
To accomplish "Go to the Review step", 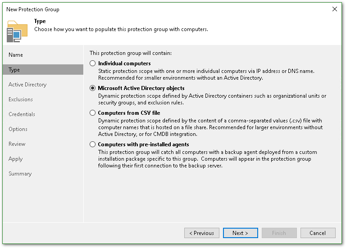I will (x=17, y=144).
